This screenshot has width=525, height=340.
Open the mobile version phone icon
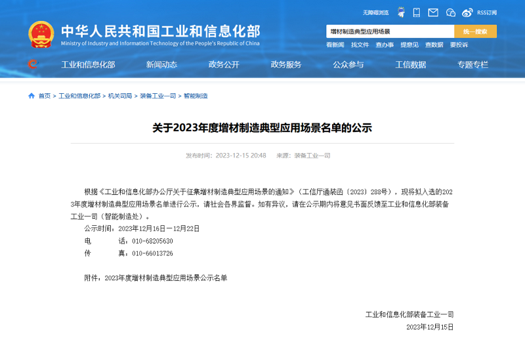coord(416,12)
